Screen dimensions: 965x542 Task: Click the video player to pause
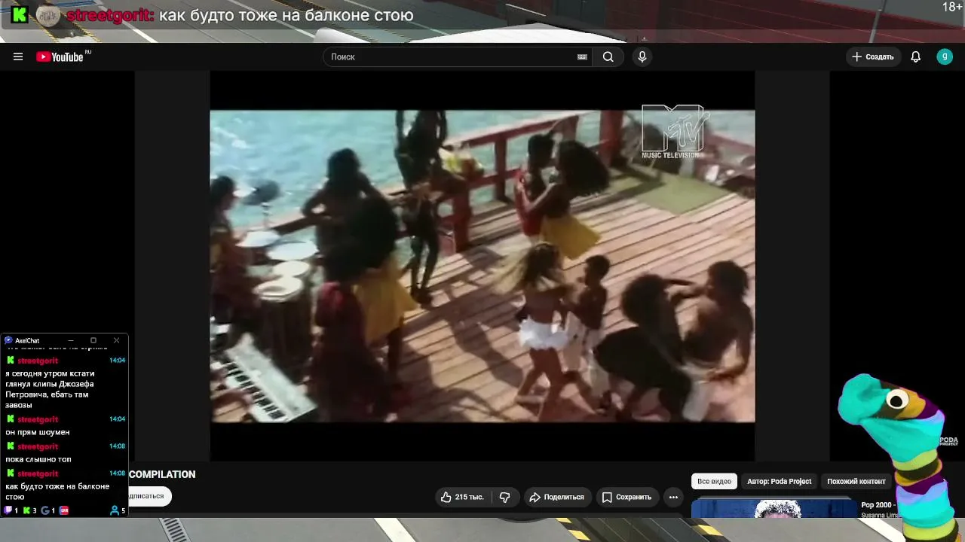[x=482, y=266]
